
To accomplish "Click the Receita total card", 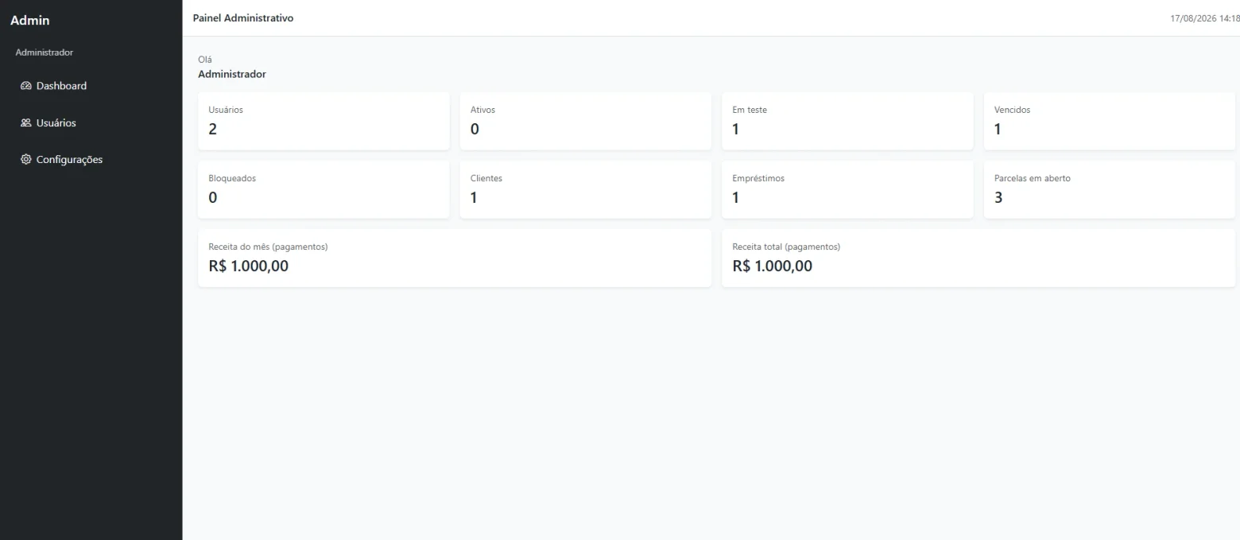I will 978,258.
